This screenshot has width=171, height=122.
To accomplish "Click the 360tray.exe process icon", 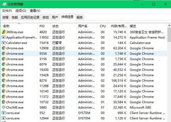I will 4,32.
